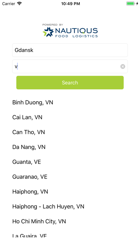Tap the Nautiqus Food Logistics logo
The width and height of the screenshot is (140, 249).
pyautogui.click(x=70, y=31)
